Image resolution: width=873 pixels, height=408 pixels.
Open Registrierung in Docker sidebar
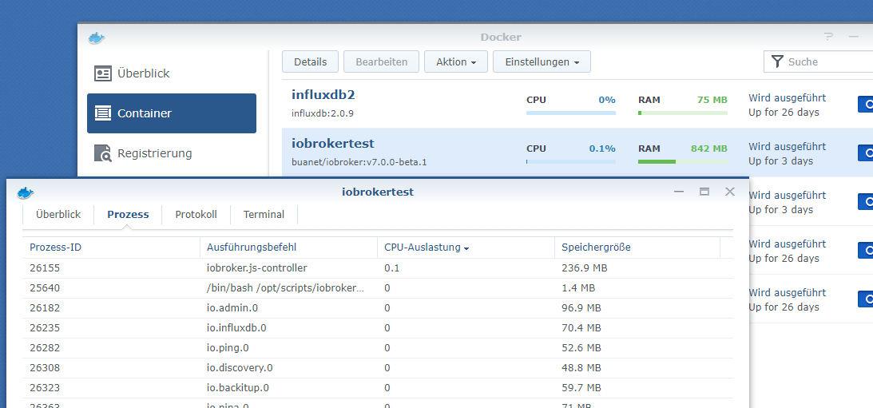pyautogui.click(x=172, y=153)
